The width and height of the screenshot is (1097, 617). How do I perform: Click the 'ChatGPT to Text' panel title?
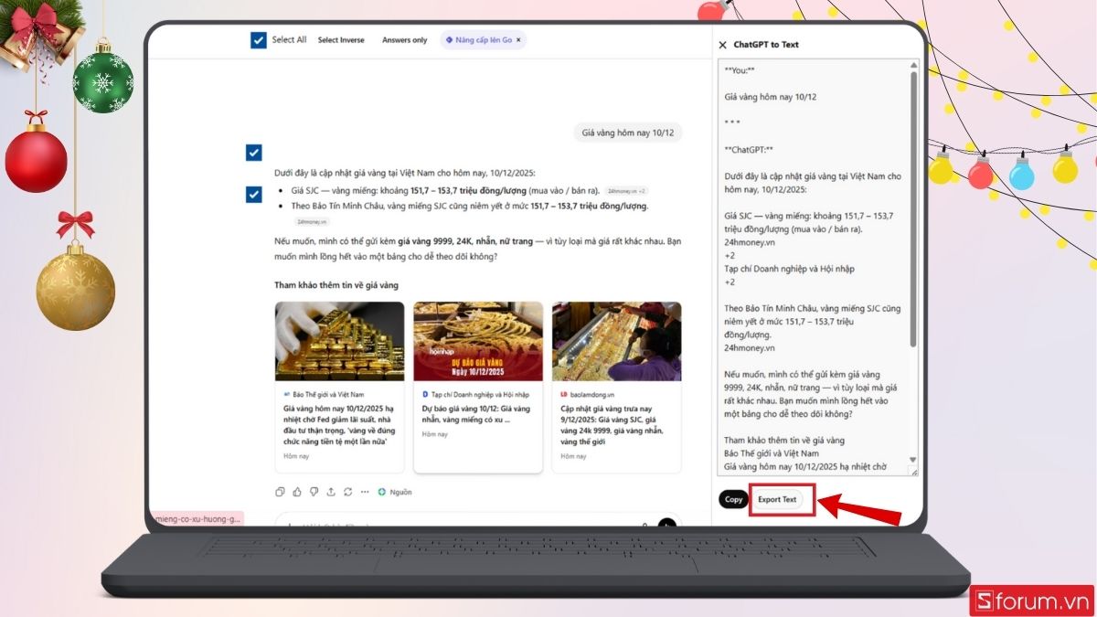(x=766, y=44)
